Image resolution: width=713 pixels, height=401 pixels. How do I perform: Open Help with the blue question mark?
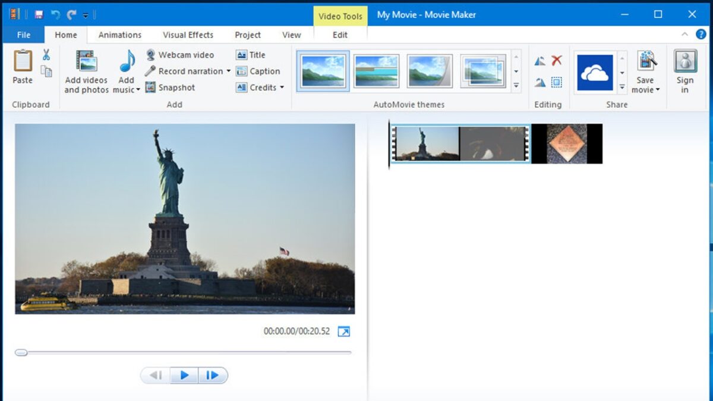701,34
